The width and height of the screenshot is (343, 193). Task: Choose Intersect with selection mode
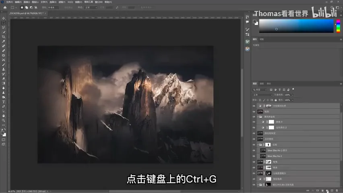(x=36, y=7)
